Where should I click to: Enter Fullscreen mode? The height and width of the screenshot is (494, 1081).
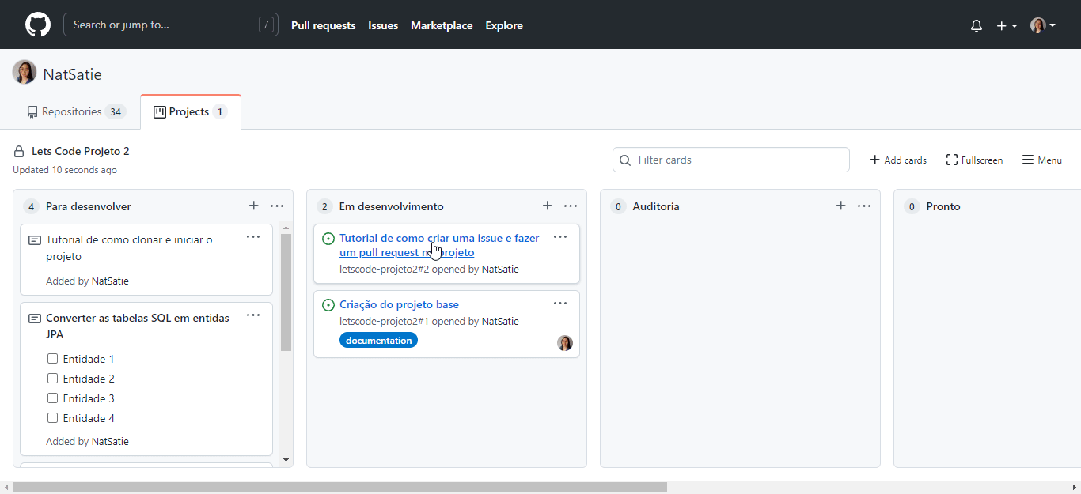pos(974,160)
